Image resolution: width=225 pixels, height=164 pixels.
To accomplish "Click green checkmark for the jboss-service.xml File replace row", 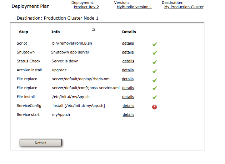I will [155, 88].
